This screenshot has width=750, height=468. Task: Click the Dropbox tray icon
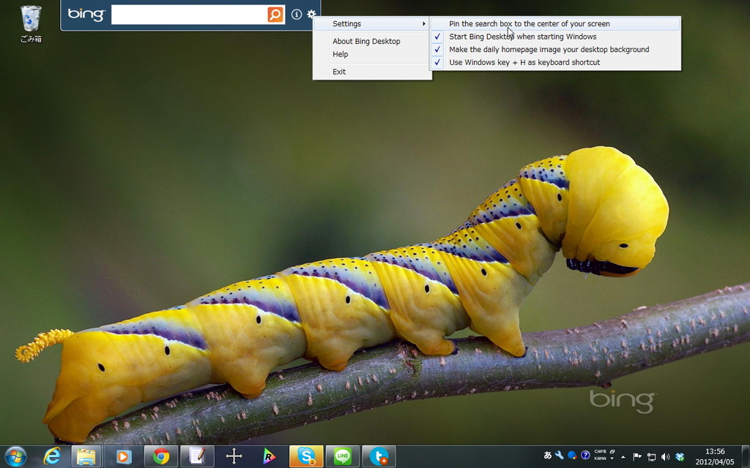coord(680,457)
